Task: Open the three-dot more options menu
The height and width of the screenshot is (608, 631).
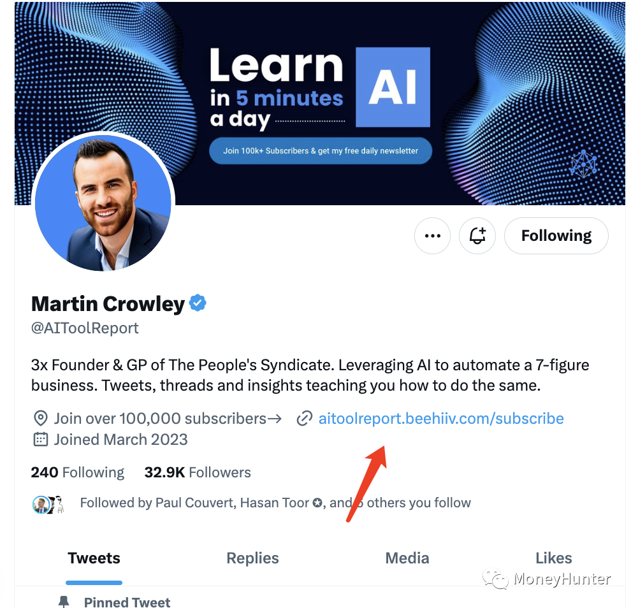Action: coord(432,236)
